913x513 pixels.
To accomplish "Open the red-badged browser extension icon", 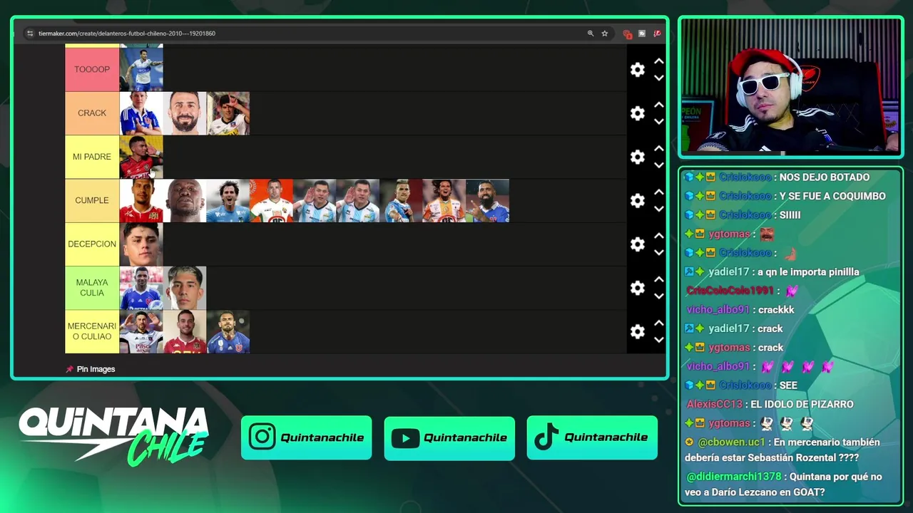I will (x=627, y=33).
